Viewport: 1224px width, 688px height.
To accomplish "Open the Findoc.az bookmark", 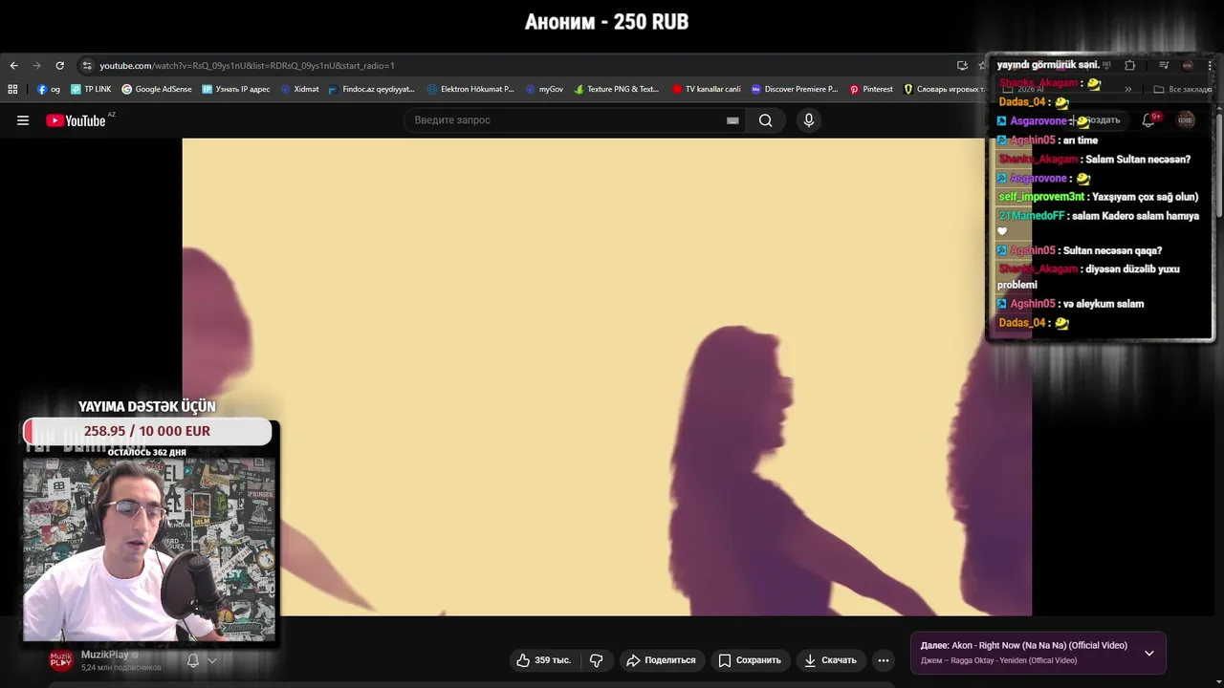I will [x=371, y=89].
